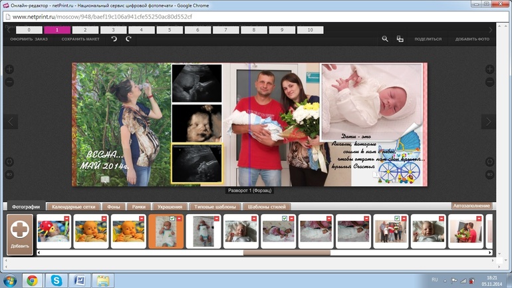This screenshot has width=512, height=288.
Task: Toggle the checkmark on the highlighted baby thumbnail
Action: 172,218
